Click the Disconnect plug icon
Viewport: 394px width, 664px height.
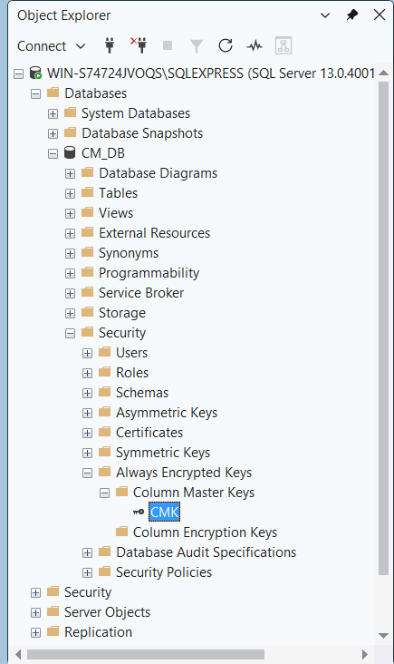coord(139,45)
